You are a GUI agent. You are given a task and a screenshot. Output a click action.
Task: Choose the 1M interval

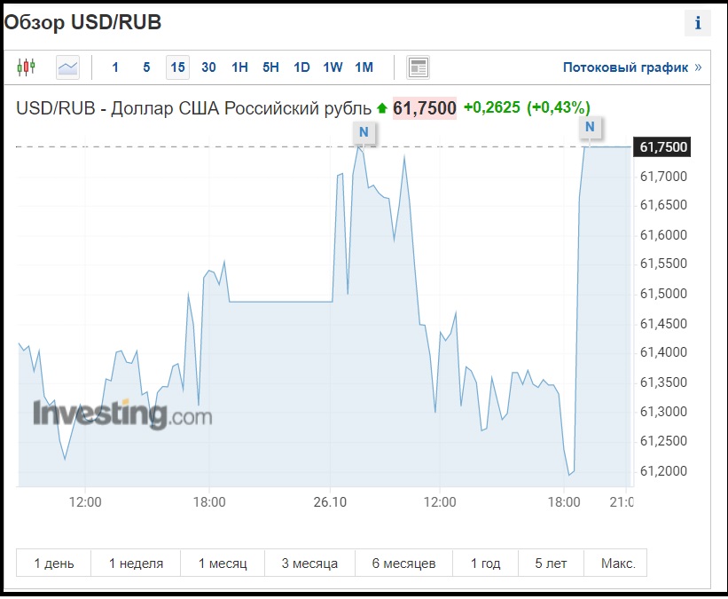364,67
